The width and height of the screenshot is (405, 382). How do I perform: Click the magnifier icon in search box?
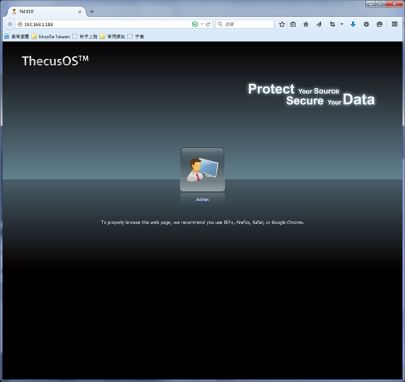[x=220, y=24]
